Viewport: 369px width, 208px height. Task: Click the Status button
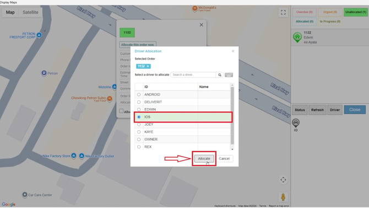click(300, 110)
